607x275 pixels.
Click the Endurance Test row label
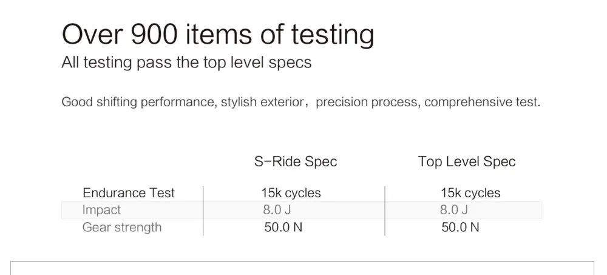click(129, 192)
